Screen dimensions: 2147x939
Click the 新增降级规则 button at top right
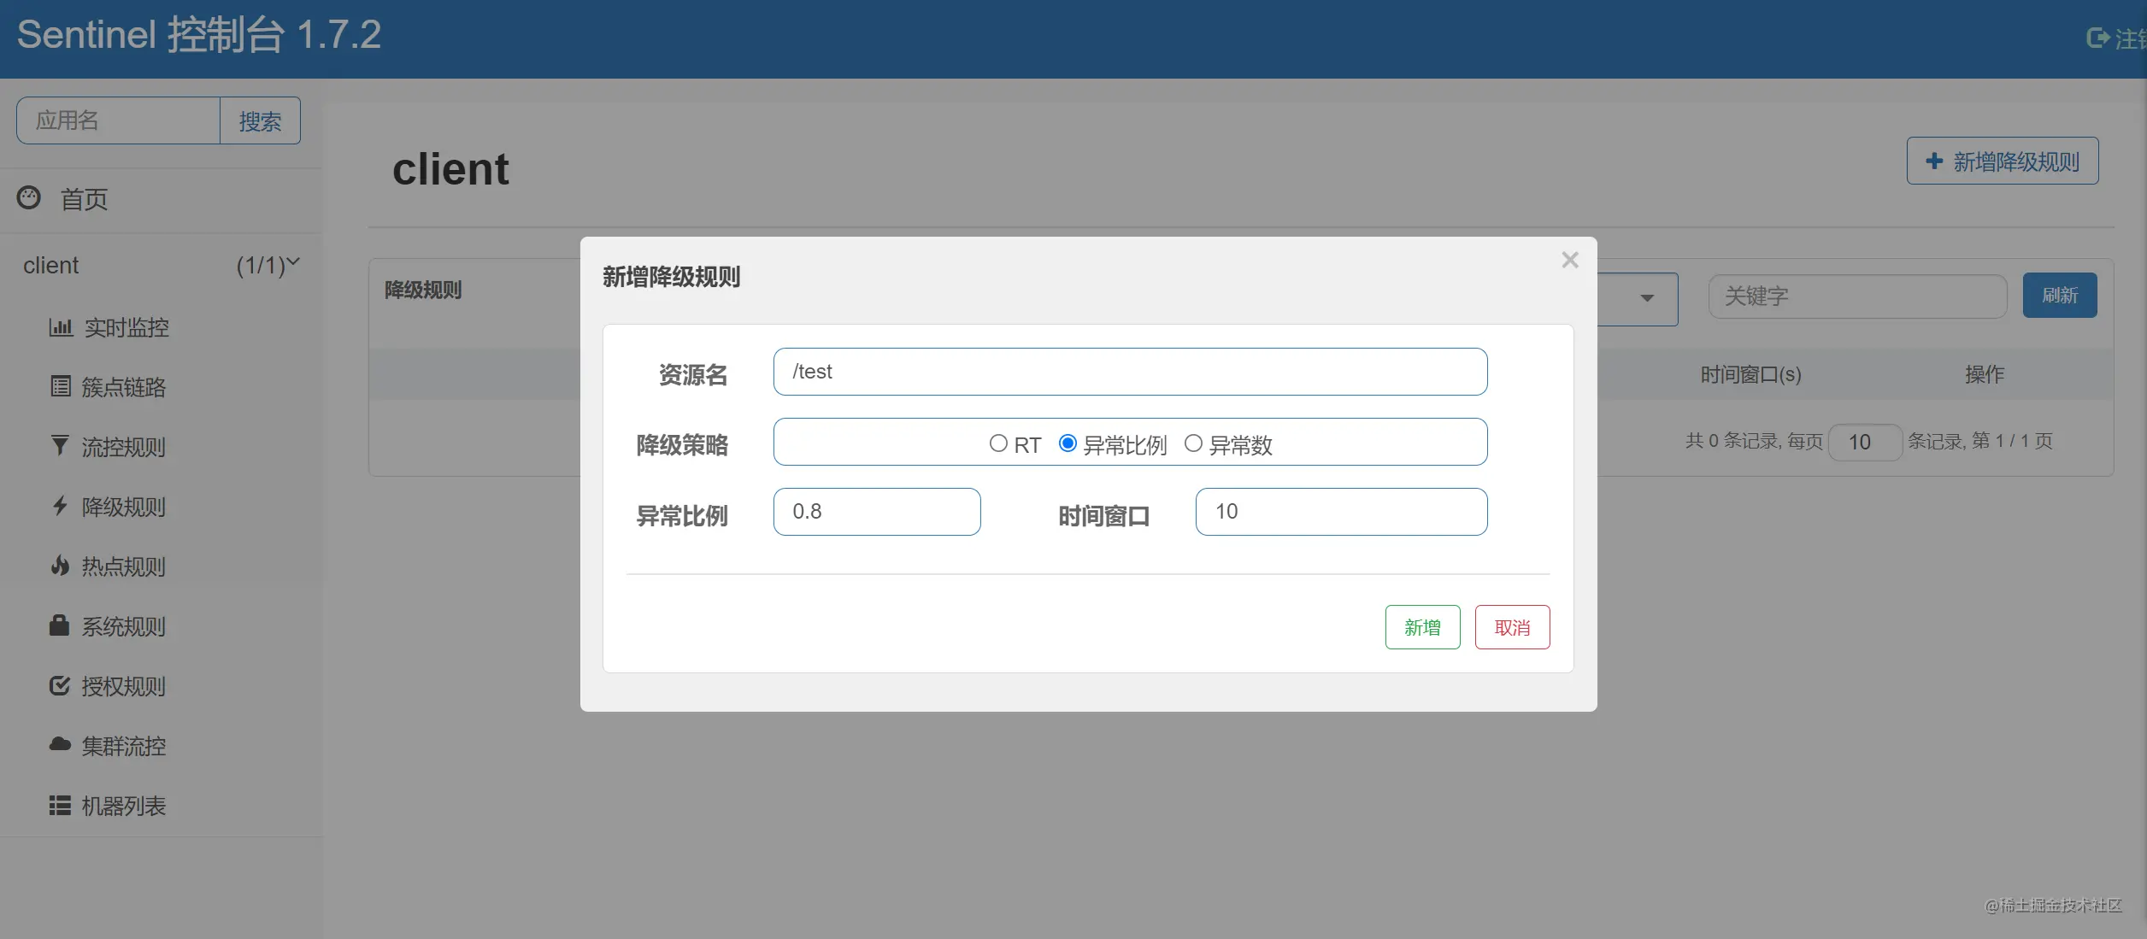(x=2002, y=161)
